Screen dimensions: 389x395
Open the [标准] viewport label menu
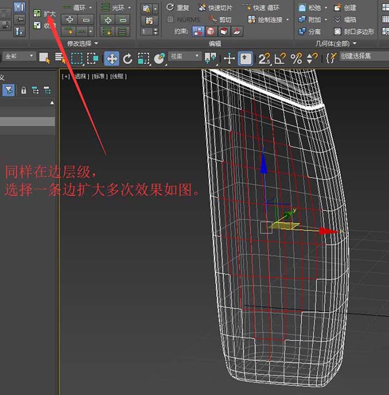(99, 76)
